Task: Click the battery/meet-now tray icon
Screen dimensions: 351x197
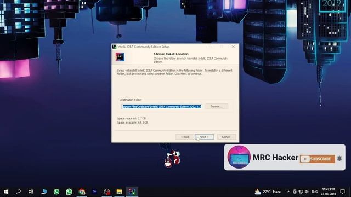Action: tap(295, 192)
